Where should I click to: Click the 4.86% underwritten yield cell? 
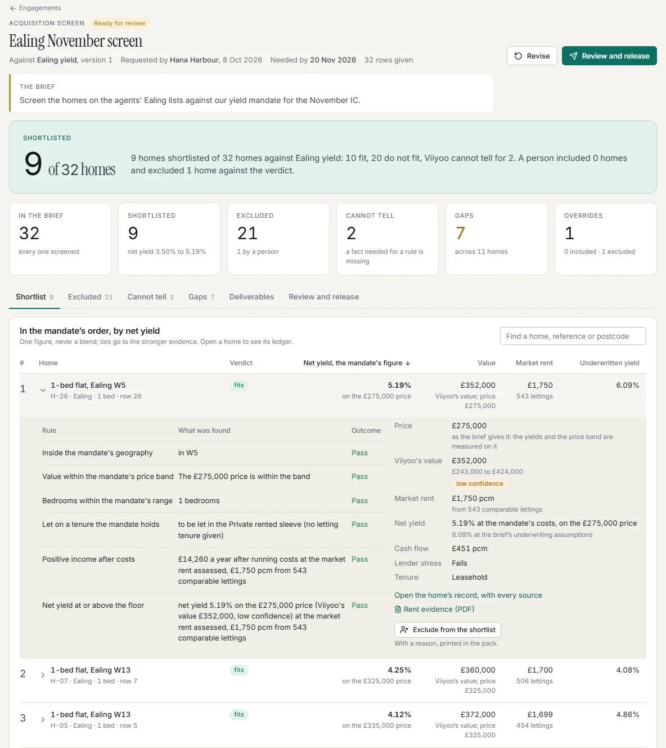tap(628, 715)
